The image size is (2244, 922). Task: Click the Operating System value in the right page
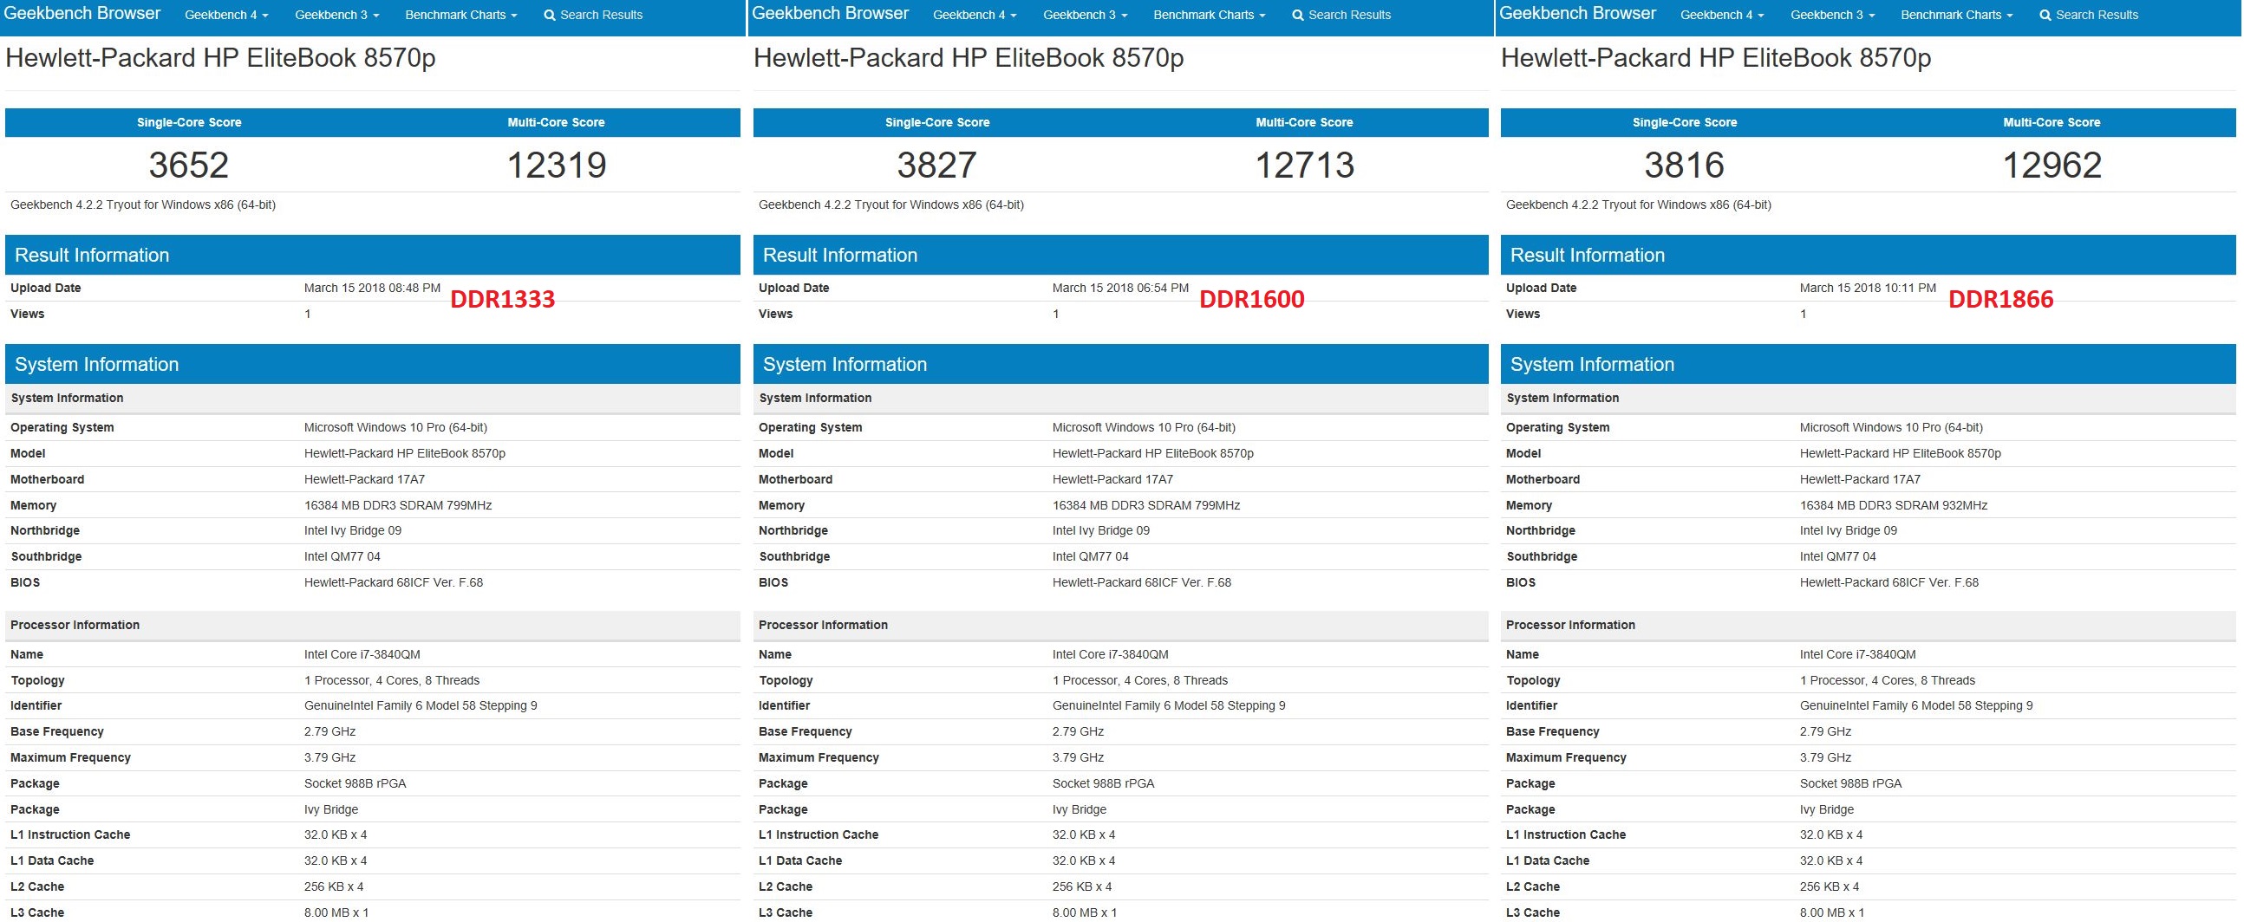[x=1891, y=428]
